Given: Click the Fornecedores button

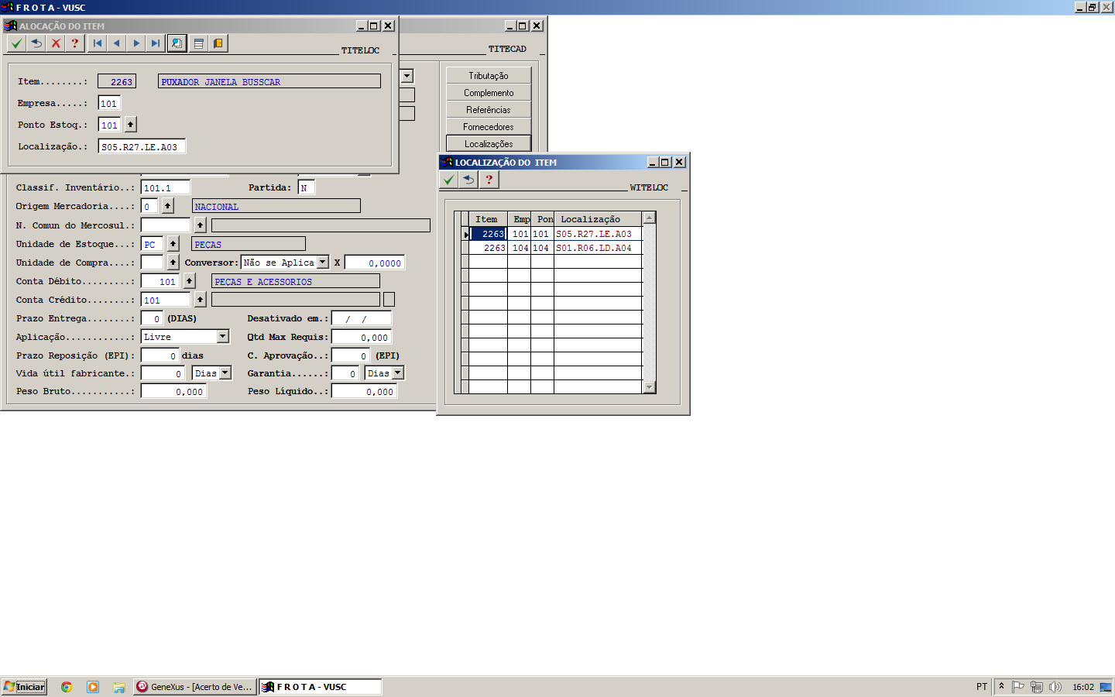Looking at the screenshot, I should 489,127.
